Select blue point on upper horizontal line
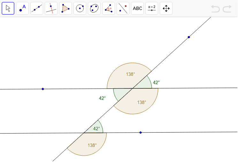Viewport: 238px width, 162px height. (43, 89)
